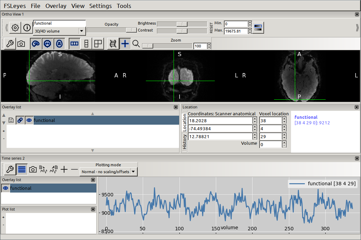Image resolution: width=361 pixels, height=240 pixels.
Task: Import data series into time series plot
Action: [43, 169]
